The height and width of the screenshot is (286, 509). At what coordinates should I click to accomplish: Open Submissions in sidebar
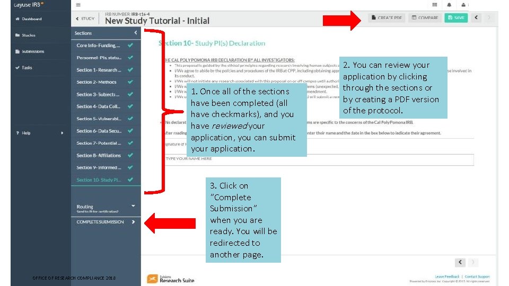30,51
